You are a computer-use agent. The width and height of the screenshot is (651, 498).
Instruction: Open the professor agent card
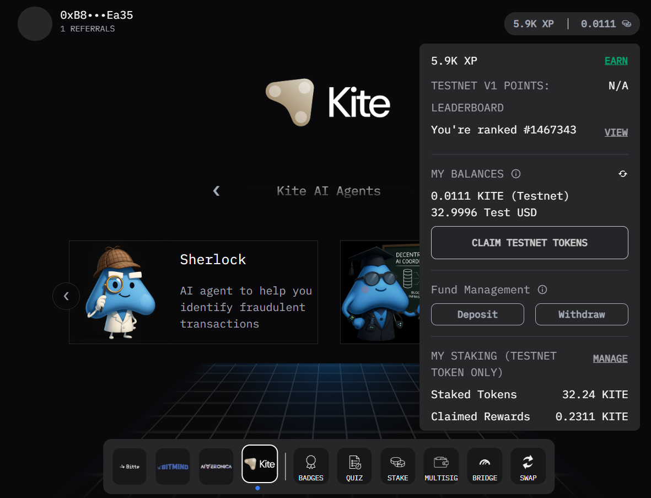[380, 292]
